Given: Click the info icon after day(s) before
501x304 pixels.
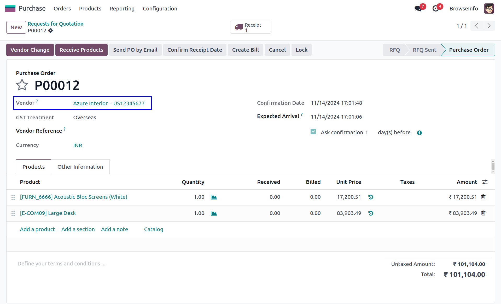Looking at the screenshot, I should 419,133.
